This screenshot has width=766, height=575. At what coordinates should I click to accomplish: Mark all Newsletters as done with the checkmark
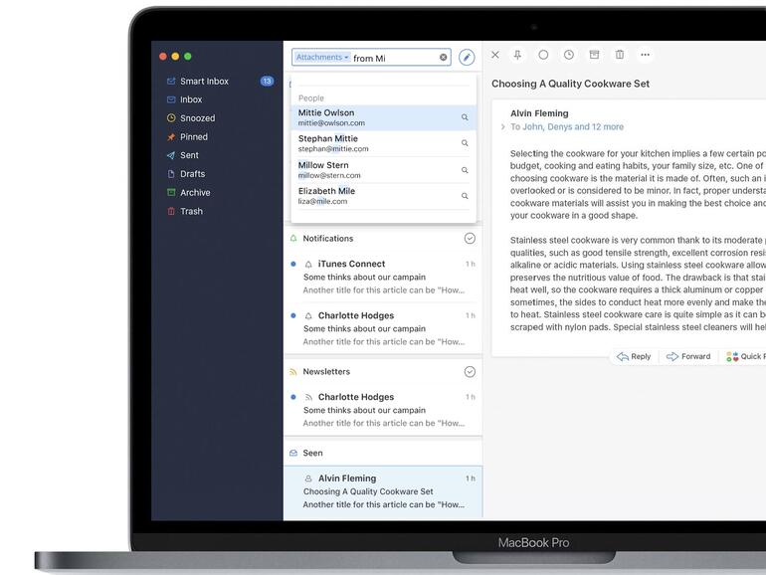470,372
